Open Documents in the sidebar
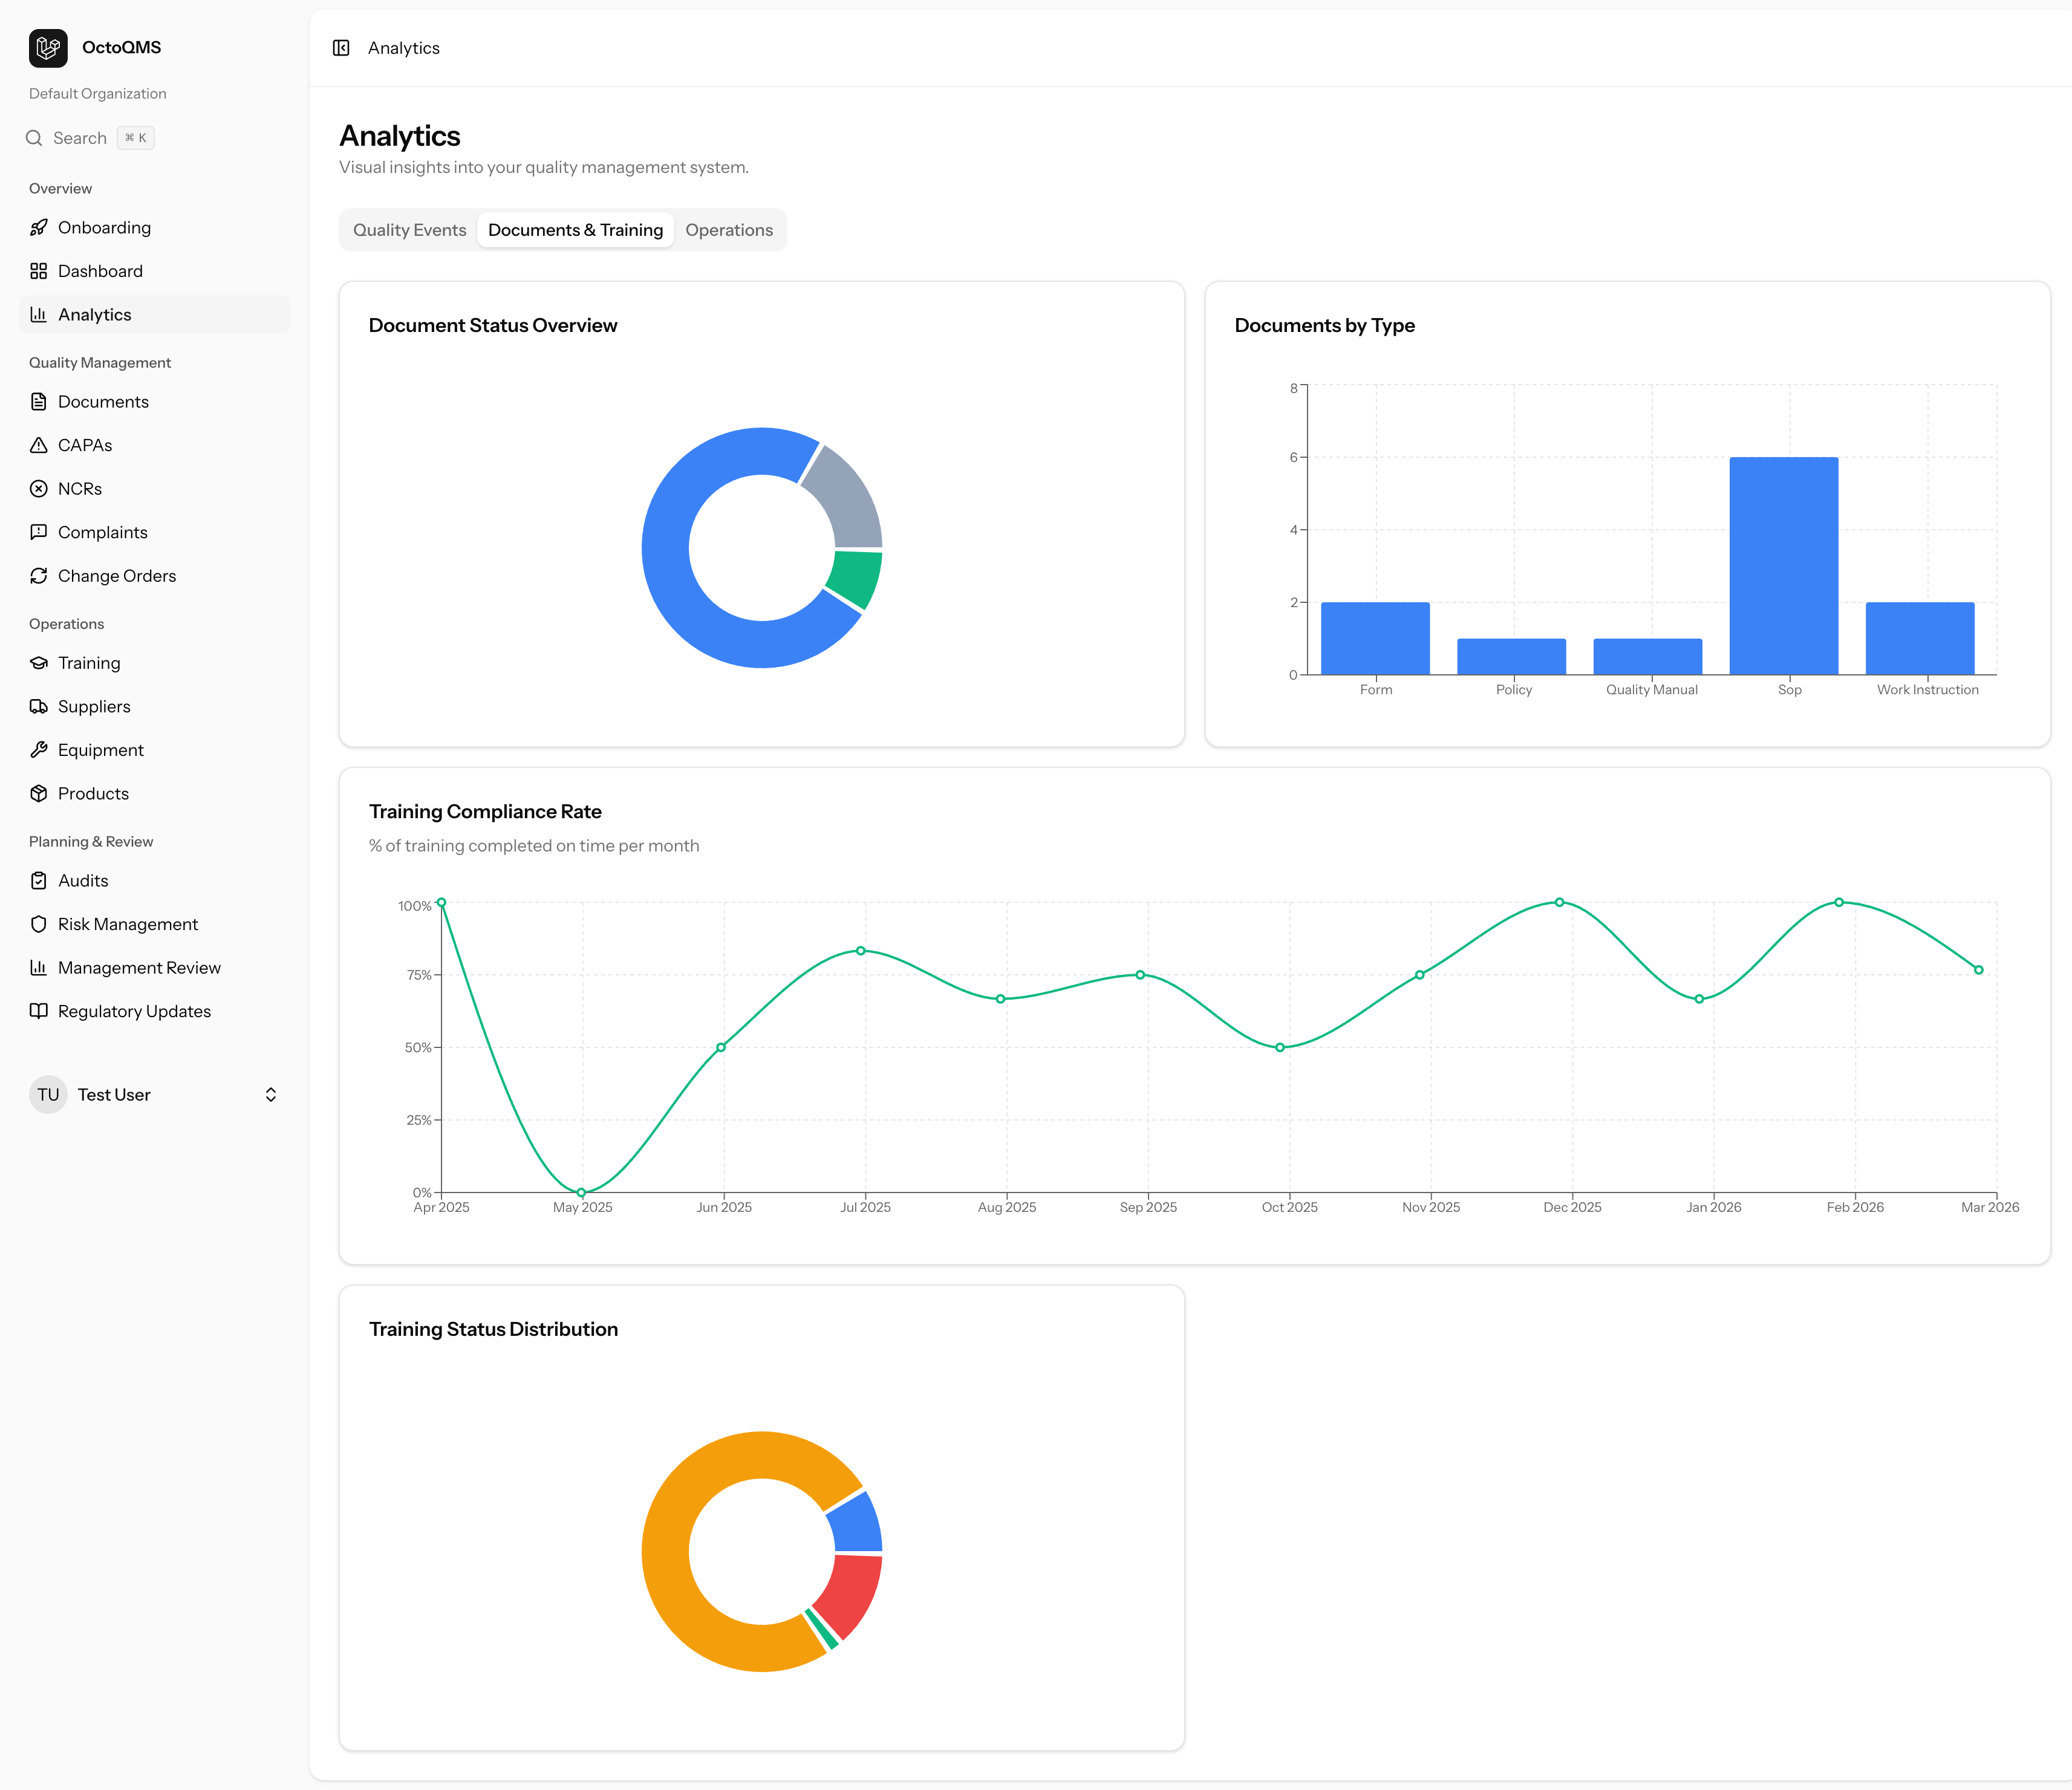Image resolution: width=2072 pixels, height=1790 pixels. [x=155, y=402]
